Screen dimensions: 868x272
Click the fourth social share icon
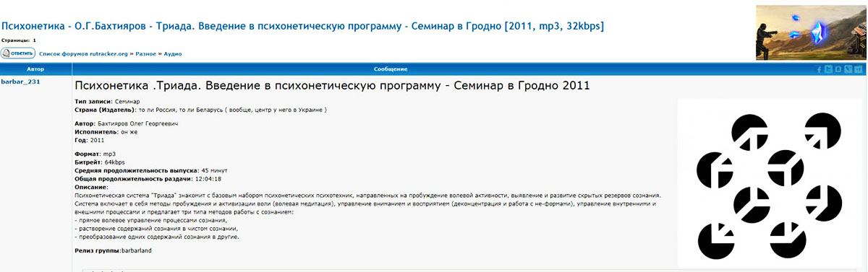click(x=848, y=69)
